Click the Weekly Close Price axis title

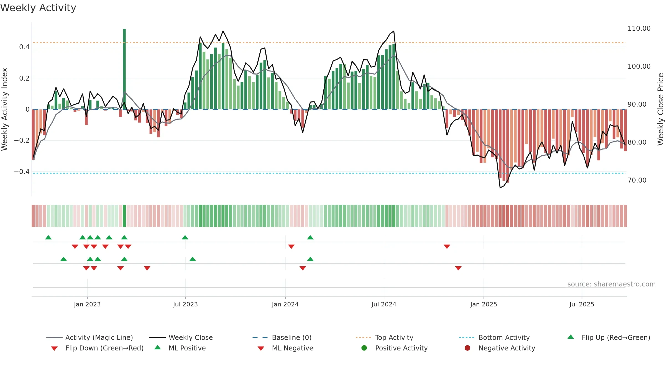[x=661, y=109]
